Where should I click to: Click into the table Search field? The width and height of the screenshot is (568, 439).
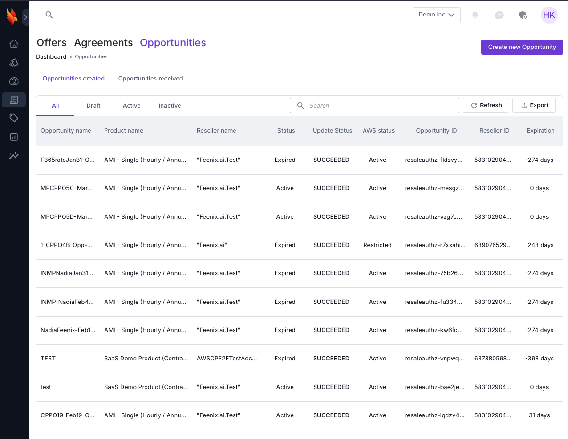coord(381,106)
